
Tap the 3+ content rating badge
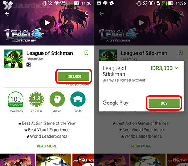[x=29, y=64]
